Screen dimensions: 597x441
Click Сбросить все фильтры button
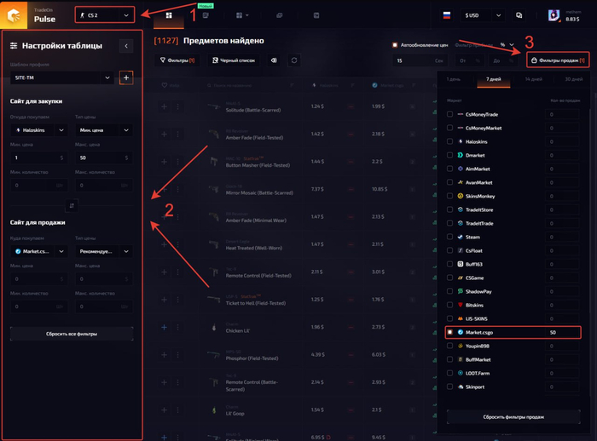click(x=72, y=334)
